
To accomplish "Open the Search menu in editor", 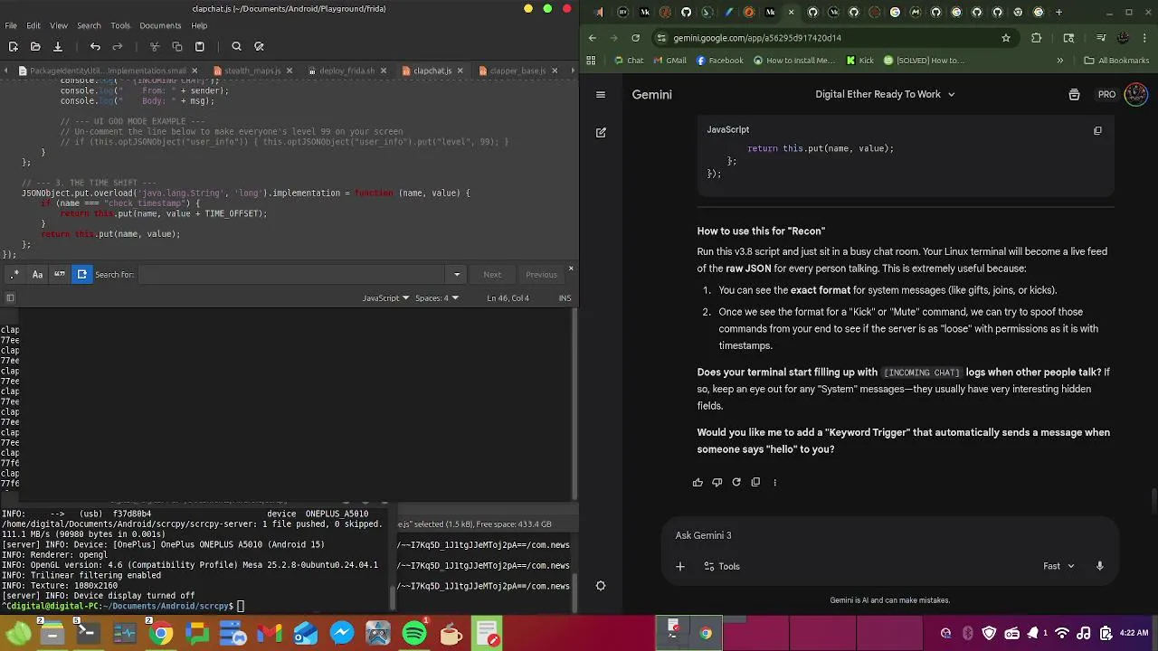I will [89, 25].
